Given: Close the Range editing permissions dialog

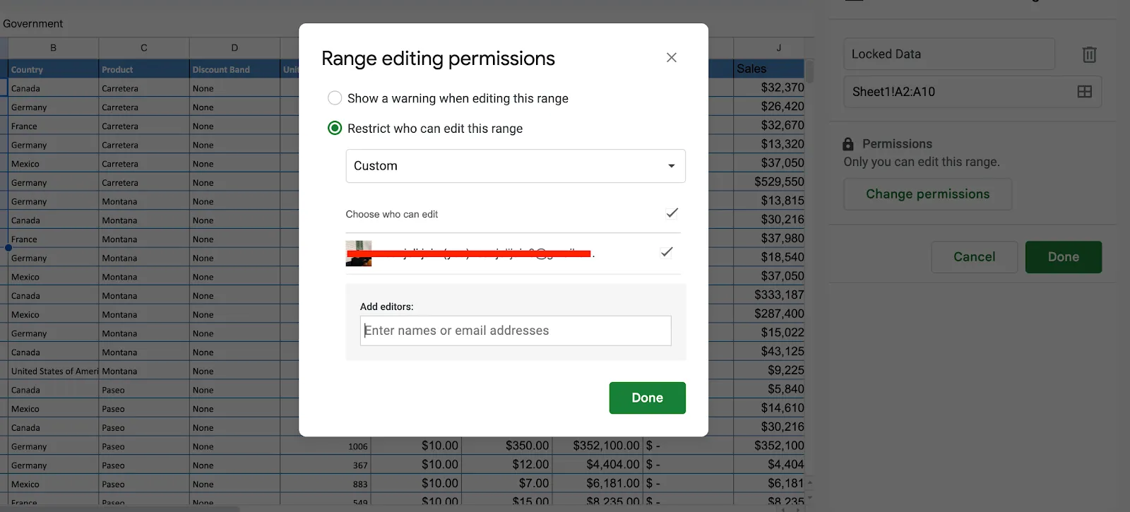Looking at the screenshot, I should click(x=671, y=57).
